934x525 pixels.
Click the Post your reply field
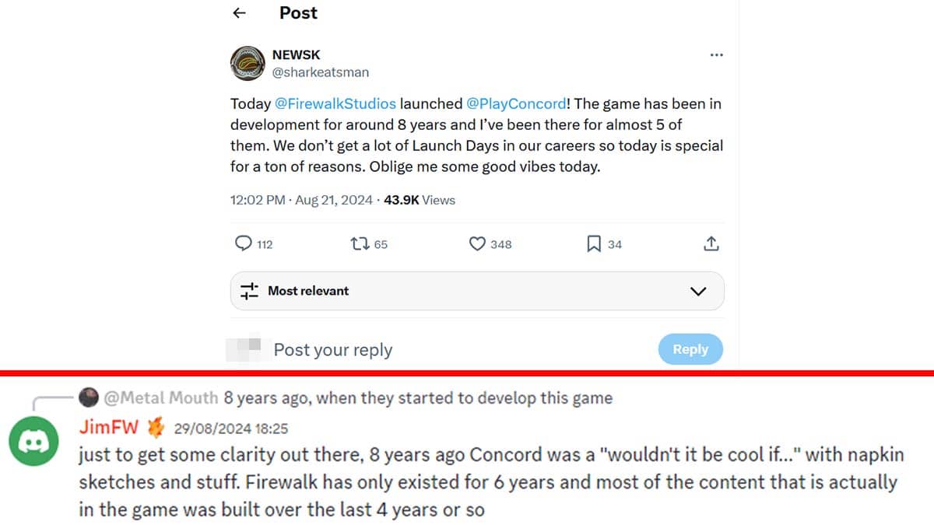pos(333,349)
